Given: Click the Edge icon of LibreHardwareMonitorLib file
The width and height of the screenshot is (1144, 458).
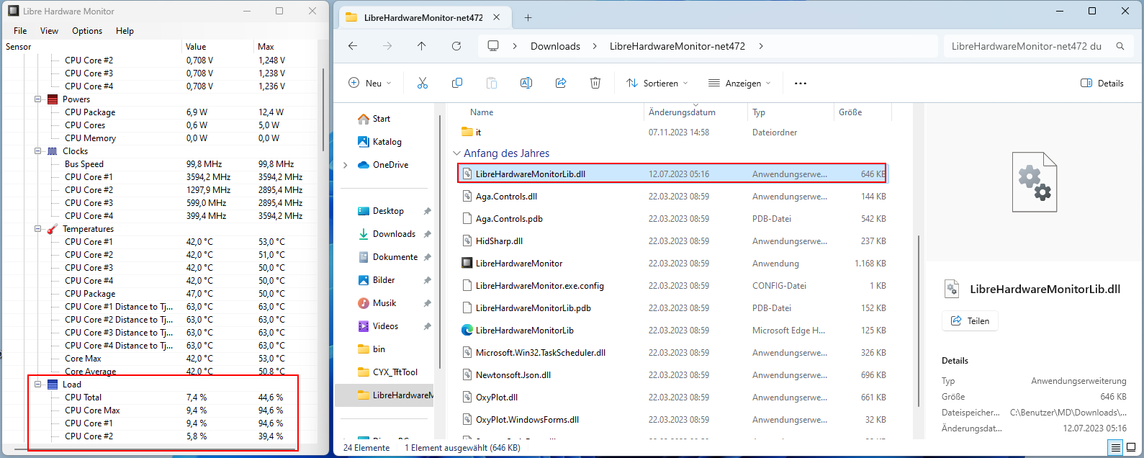Looking at the screenshot, I should point(467,331).
